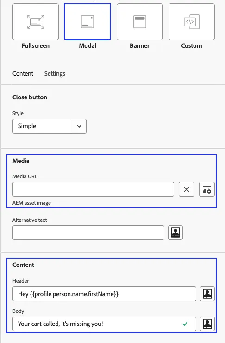Click the Content section heading above Header

click(x=23, y=265)
